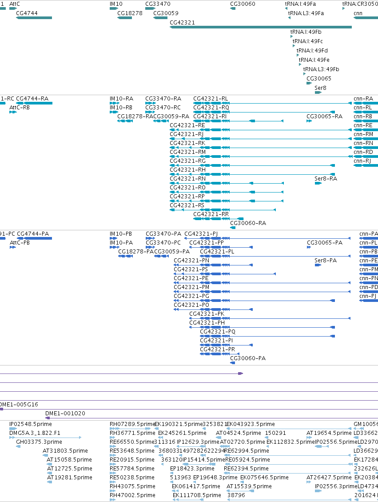Select transcript CG42321-RP
Viewport: 378px width, 502px height.
227,201
